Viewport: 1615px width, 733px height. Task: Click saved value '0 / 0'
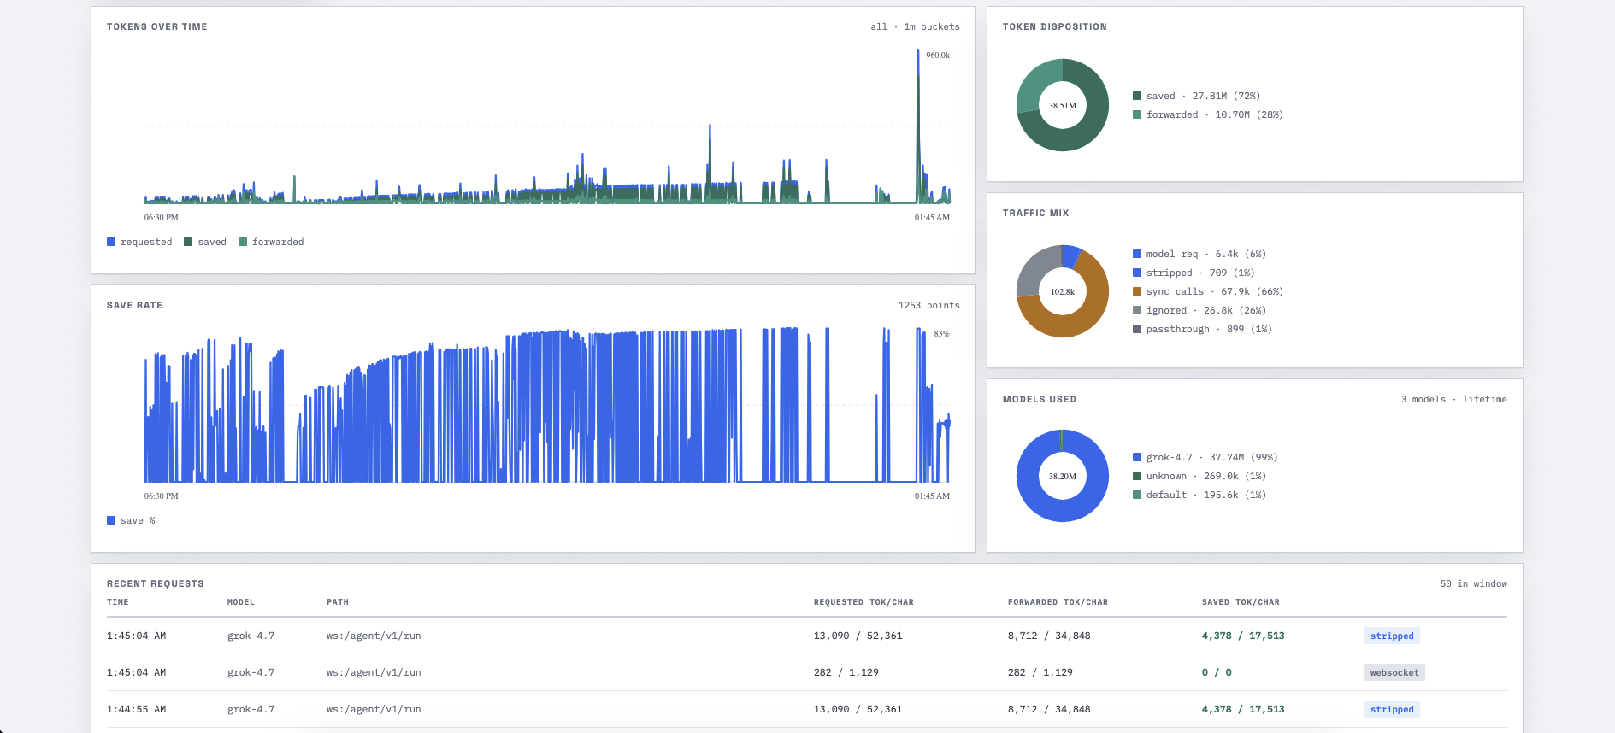[x=1217, y=672]
